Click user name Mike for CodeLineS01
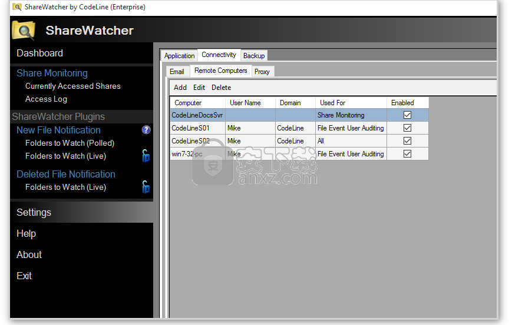Viewport: 512px width, 325px height. (x=250, y=128)
